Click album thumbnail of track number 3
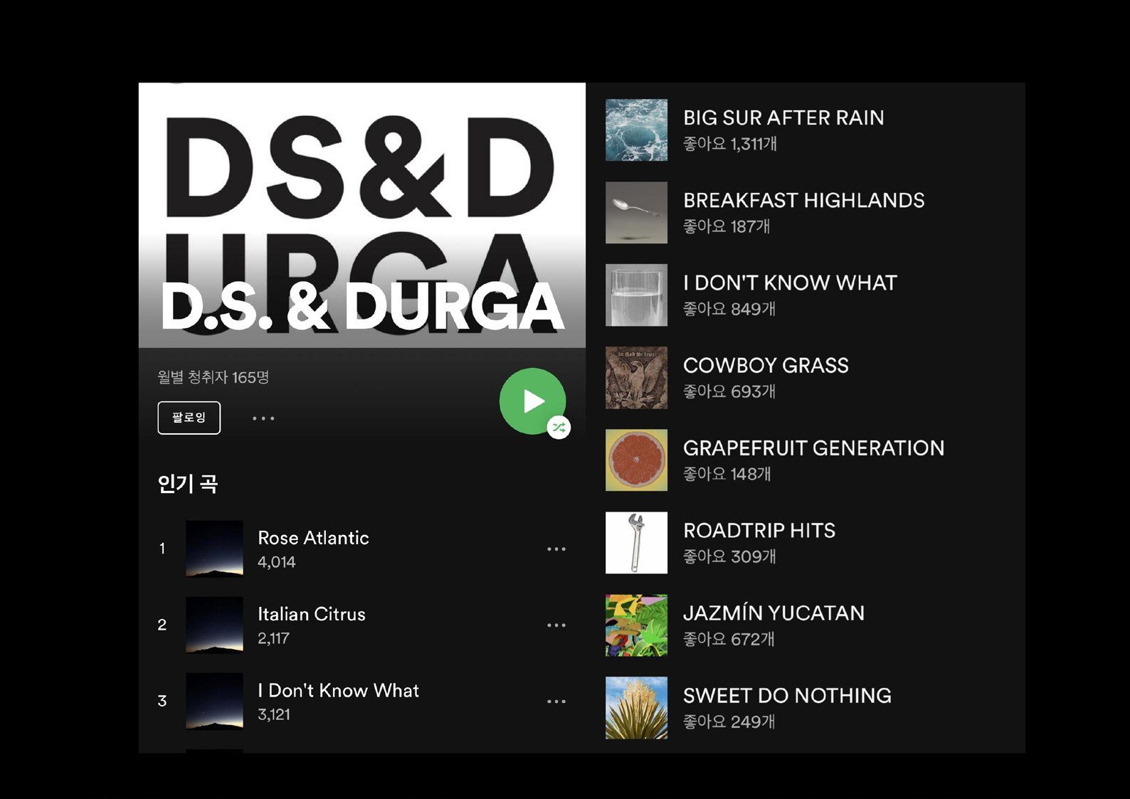The width and height of the screenshot is (1130, 799). coord(214,701)
